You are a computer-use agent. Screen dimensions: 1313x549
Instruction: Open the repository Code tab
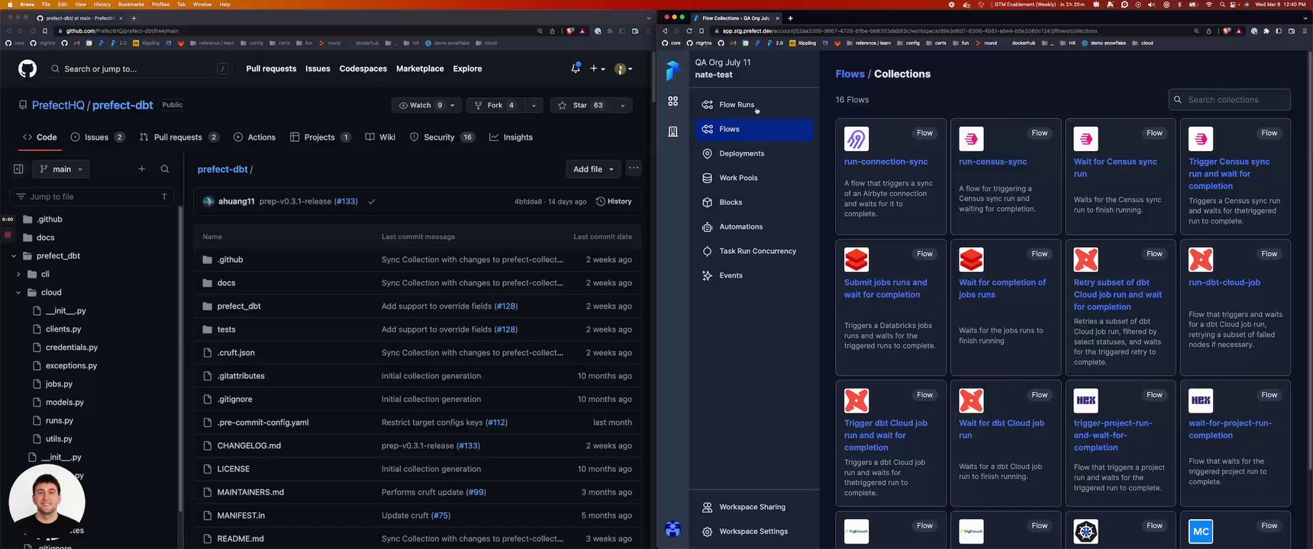click(x=40, y=137)
